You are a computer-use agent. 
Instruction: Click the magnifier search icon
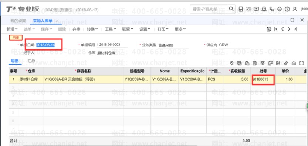(231, 9)
